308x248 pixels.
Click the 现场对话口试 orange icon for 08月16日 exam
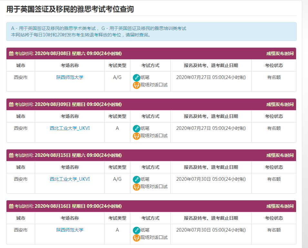tap(136, 238)
